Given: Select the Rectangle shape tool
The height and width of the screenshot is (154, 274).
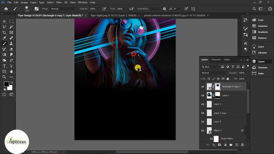Looking at the screenshot, I should coord(4,71).
